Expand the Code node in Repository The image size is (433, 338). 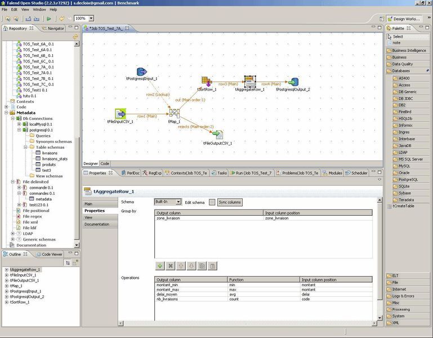(6, 106)
